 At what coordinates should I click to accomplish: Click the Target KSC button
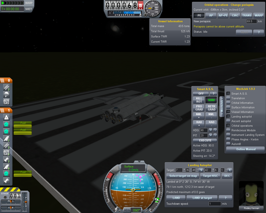point(210,176)
